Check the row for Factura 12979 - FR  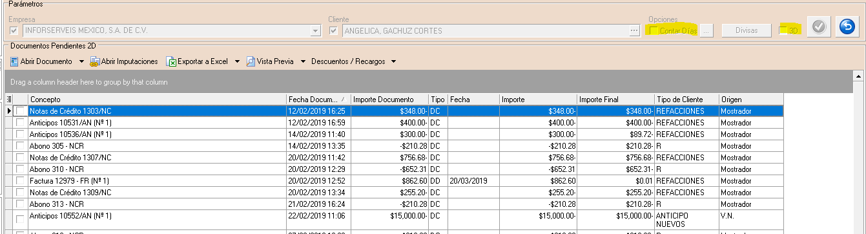click(21, 181)
